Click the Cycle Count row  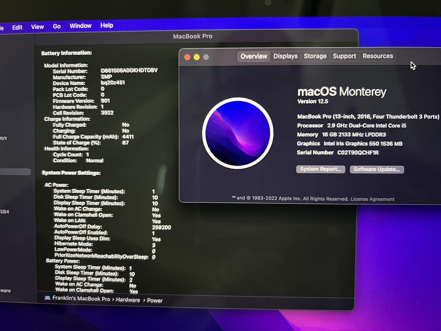[71, 154]
